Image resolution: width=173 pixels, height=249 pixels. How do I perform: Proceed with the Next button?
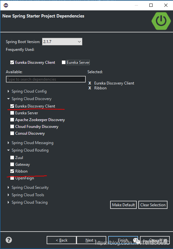click(91, 240)
